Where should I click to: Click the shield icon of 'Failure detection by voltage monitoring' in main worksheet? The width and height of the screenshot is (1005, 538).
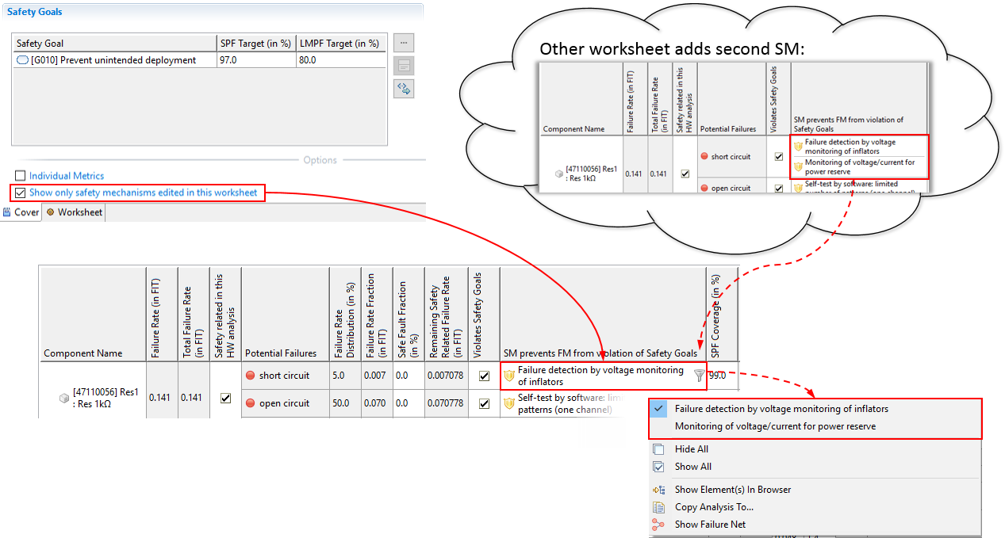(x=509, y=376)
